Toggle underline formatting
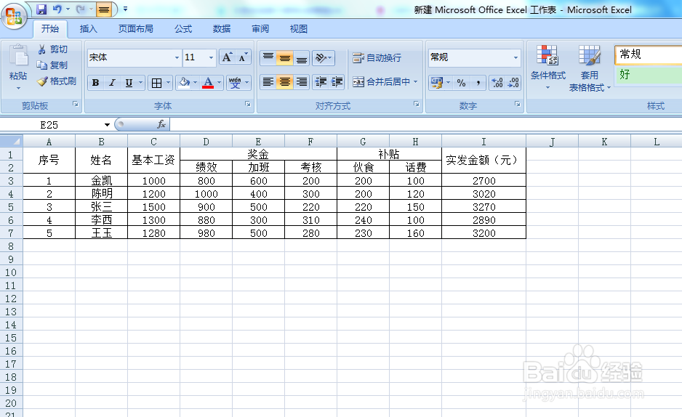Image resolution: width=682 pixels, height=417 pixels. point(129,83)
